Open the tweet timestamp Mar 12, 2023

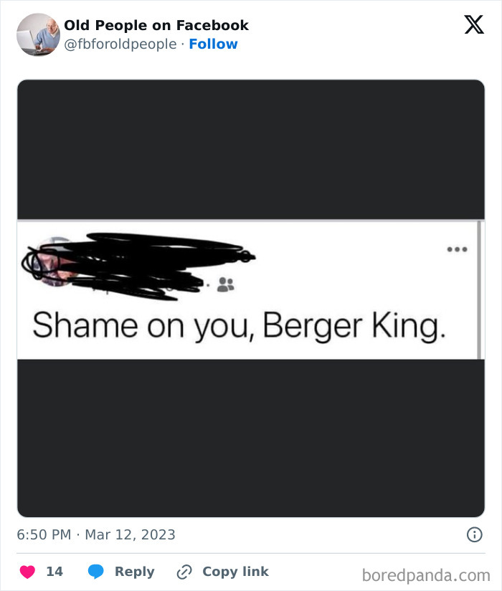tap(131, 534)
